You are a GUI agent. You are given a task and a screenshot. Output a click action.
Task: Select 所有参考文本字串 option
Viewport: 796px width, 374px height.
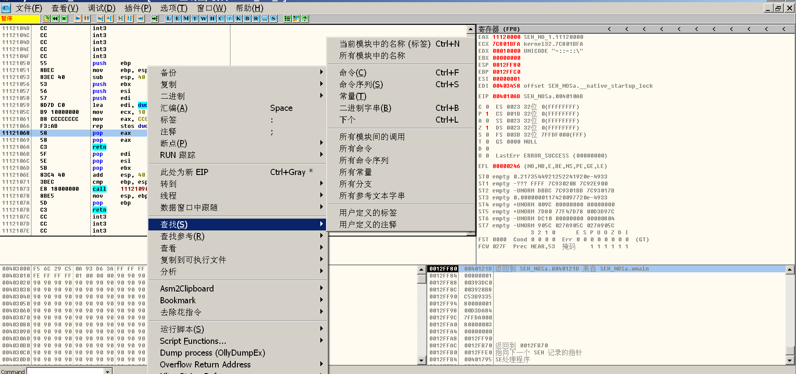(x=401, y=196)
